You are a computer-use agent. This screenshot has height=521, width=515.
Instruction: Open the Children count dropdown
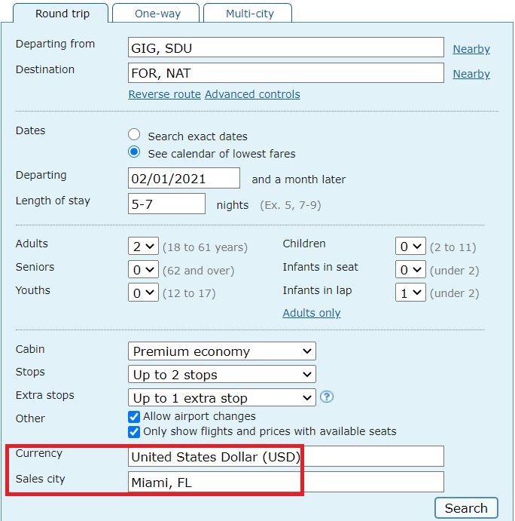coord(410,247)
